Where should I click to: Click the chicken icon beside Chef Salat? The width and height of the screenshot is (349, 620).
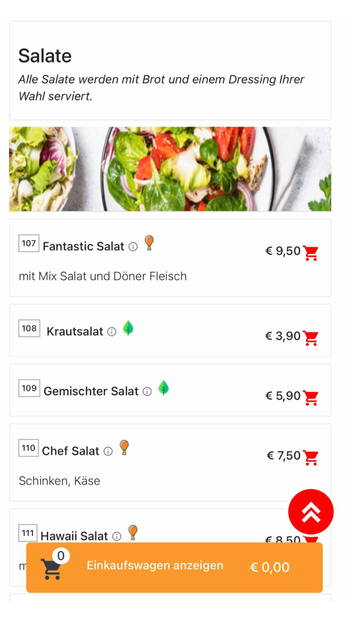pyautogui.click(x=125, y=447)
